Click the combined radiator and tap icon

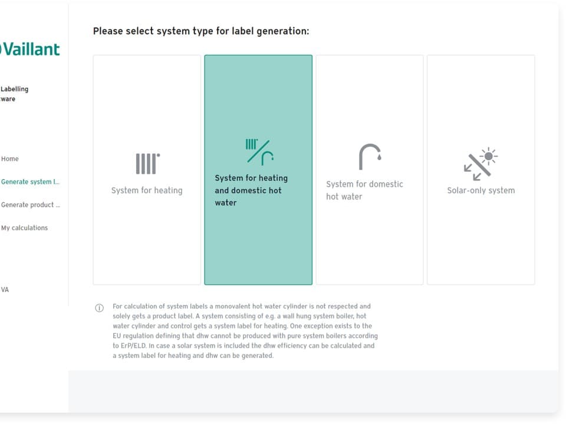click(259, 151)
